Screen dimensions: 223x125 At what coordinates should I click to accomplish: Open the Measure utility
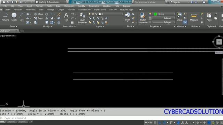pos(194,17)
